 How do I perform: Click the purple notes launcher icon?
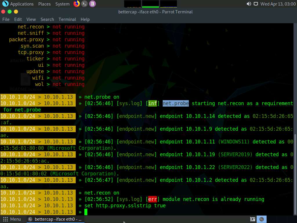(92, 4)
